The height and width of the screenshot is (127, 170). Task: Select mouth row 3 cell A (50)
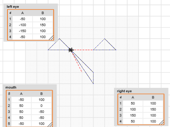click(x=21, y=112)
